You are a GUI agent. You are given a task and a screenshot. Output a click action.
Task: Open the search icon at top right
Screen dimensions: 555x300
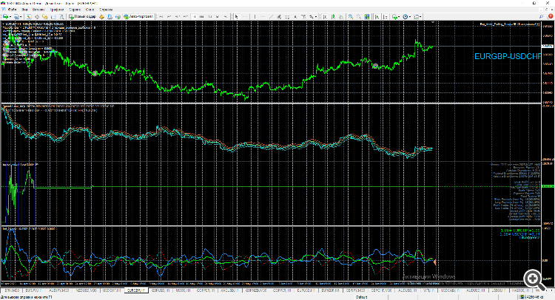541,16
